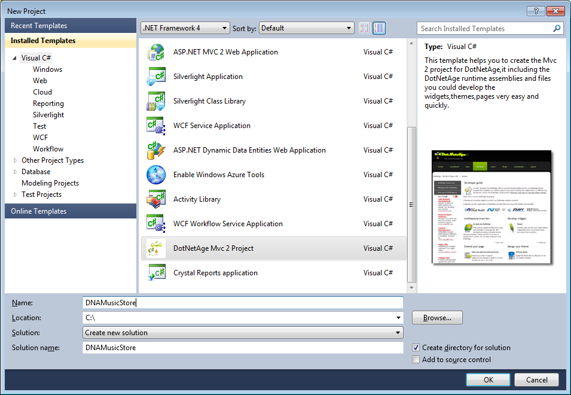Click the OK button
The image size is (571, 395).
(488, 379)
